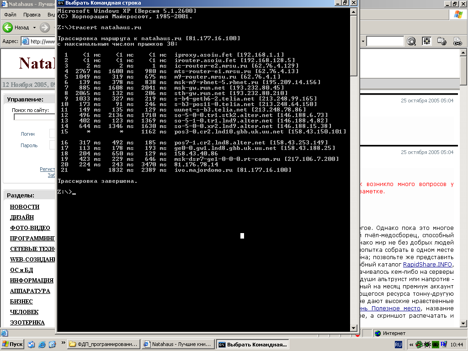
Task: Click up arrow of browser page scrollbar
Action: click(463, 53)
